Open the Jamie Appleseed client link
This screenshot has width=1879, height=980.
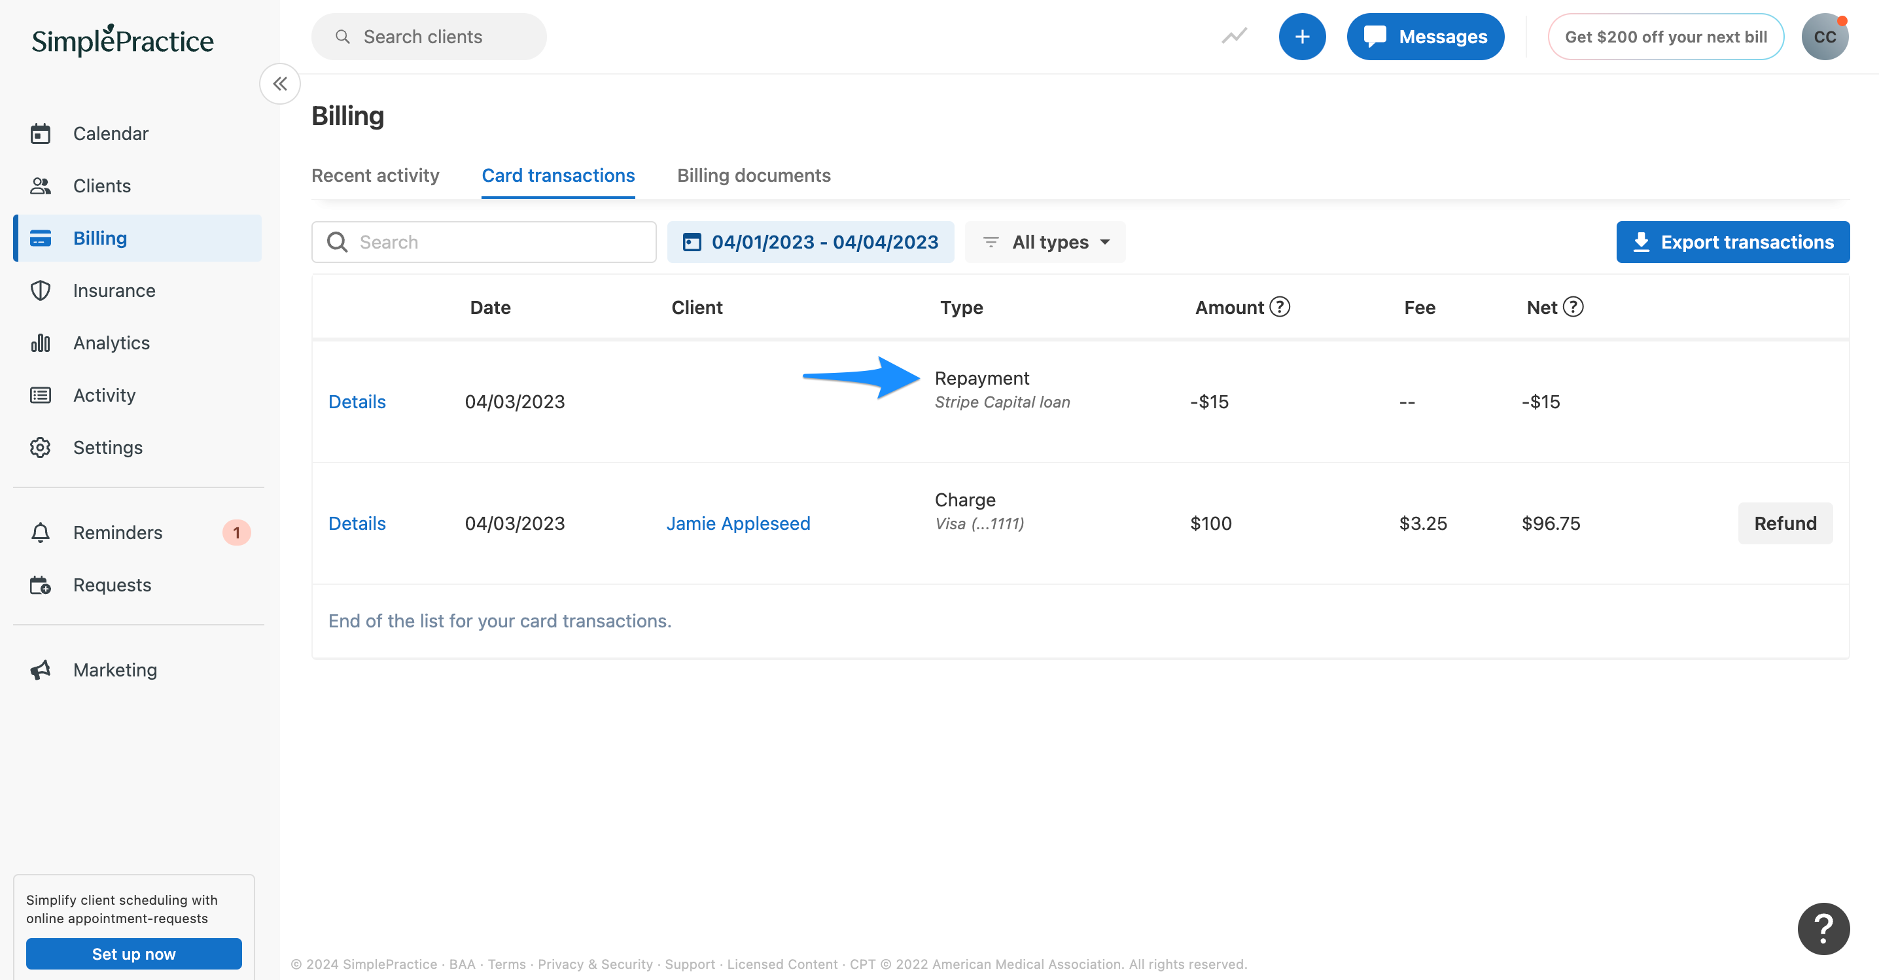pyautogui.click(x=738, y=523)
